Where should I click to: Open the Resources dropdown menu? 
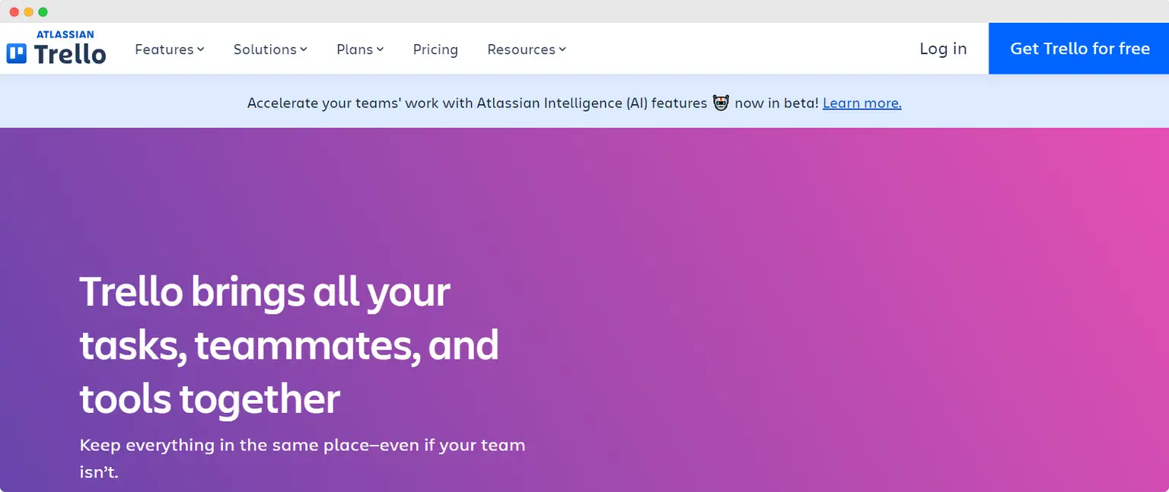click(527, 49)
